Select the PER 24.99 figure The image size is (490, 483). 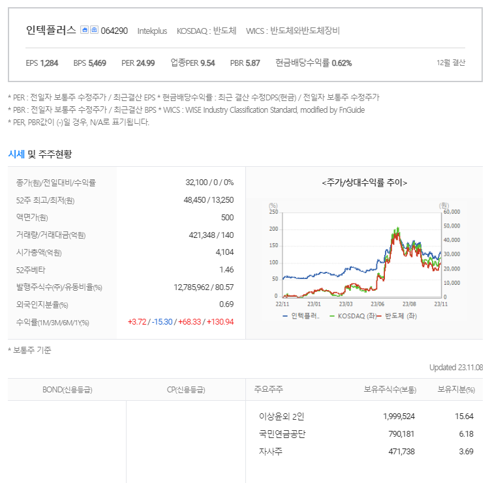[x=138, y=63]
